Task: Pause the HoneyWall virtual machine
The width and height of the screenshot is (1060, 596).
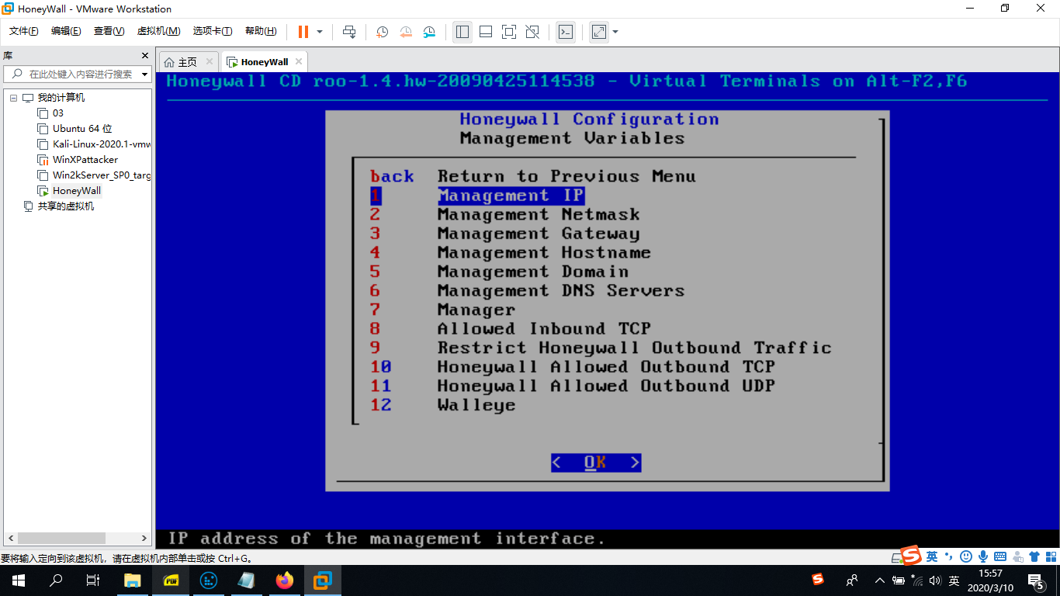Action: click(303, 32)
